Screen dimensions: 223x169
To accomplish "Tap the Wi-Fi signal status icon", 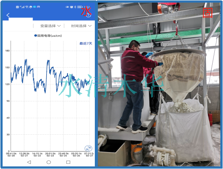I will [27, 7].
